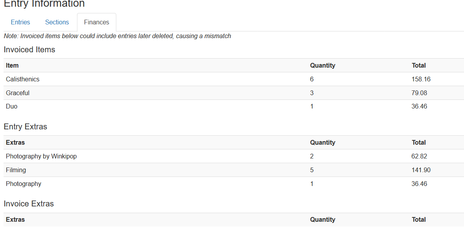This screenshot has height=230, width=464.
Task: Click Filming total 141.90
Action: point(421,170)
